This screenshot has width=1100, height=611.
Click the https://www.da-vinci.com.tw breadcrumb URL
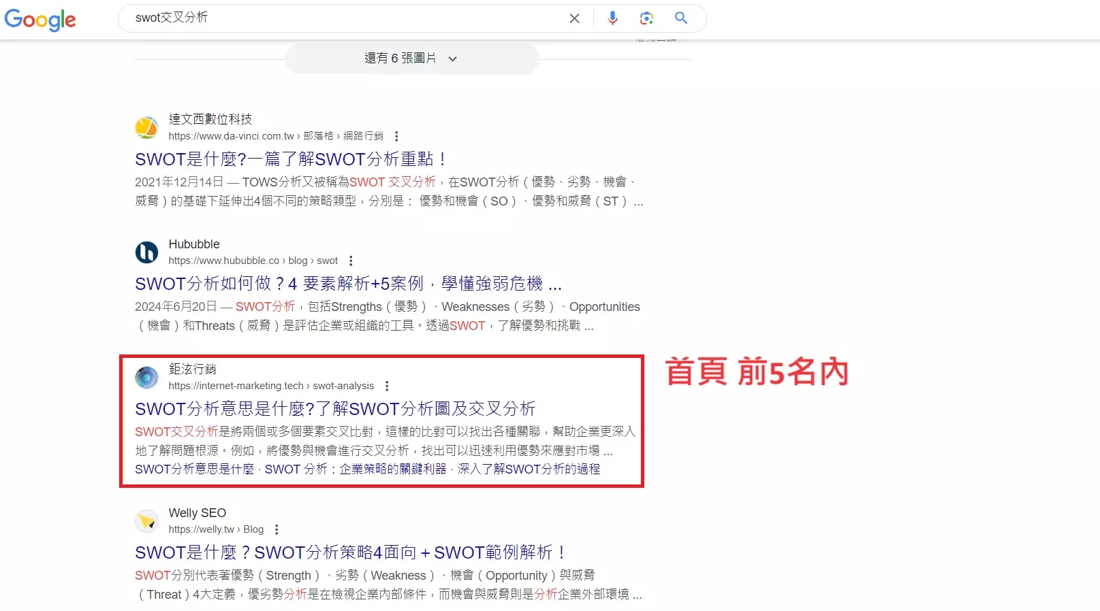pyautogui.click(x=232, y=136)
